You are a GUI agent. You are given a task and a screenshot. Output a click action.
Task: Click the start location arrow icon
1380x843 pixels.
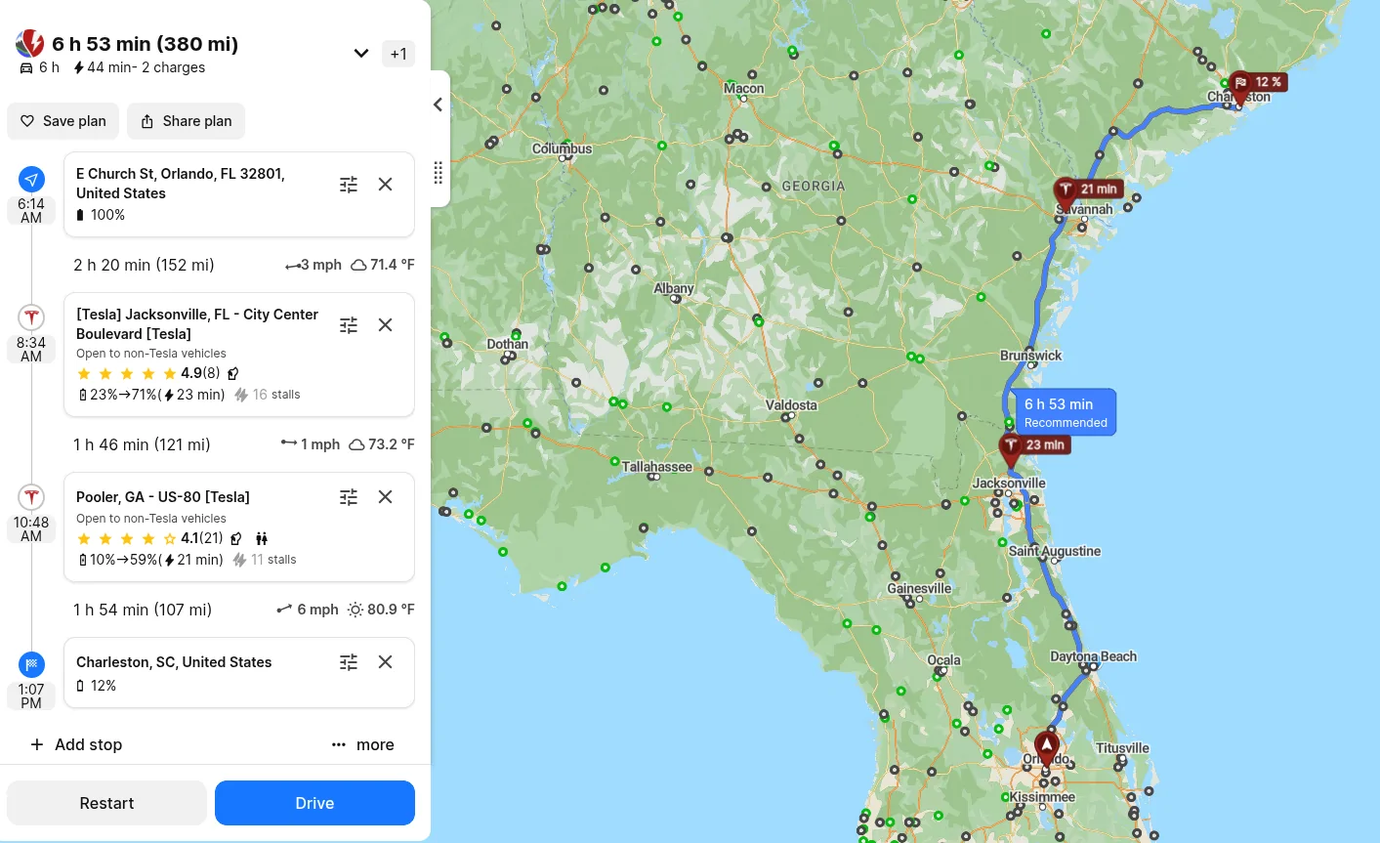31,180
